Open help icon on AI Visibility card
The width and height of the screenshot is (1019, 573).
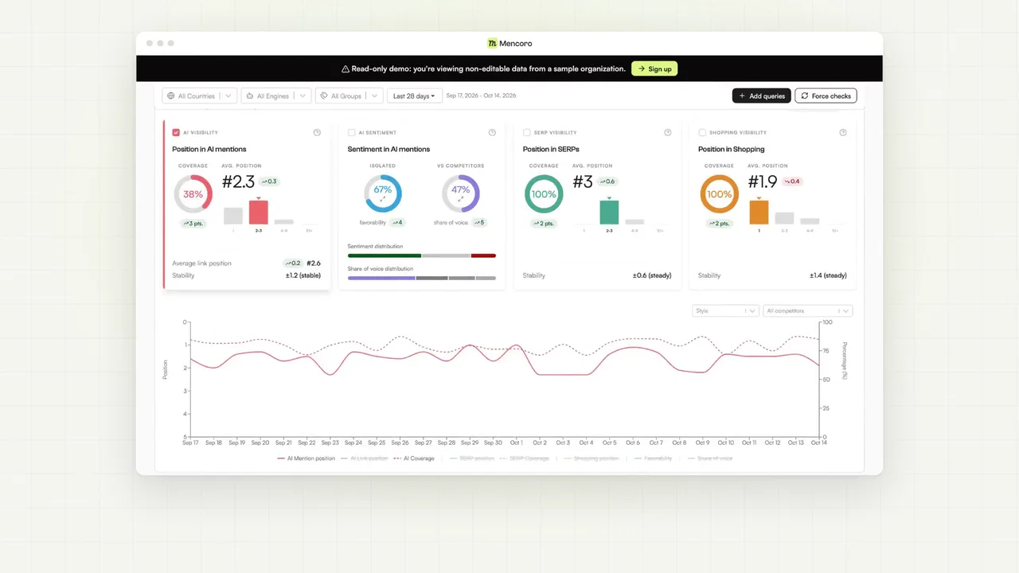coord(317,133)
